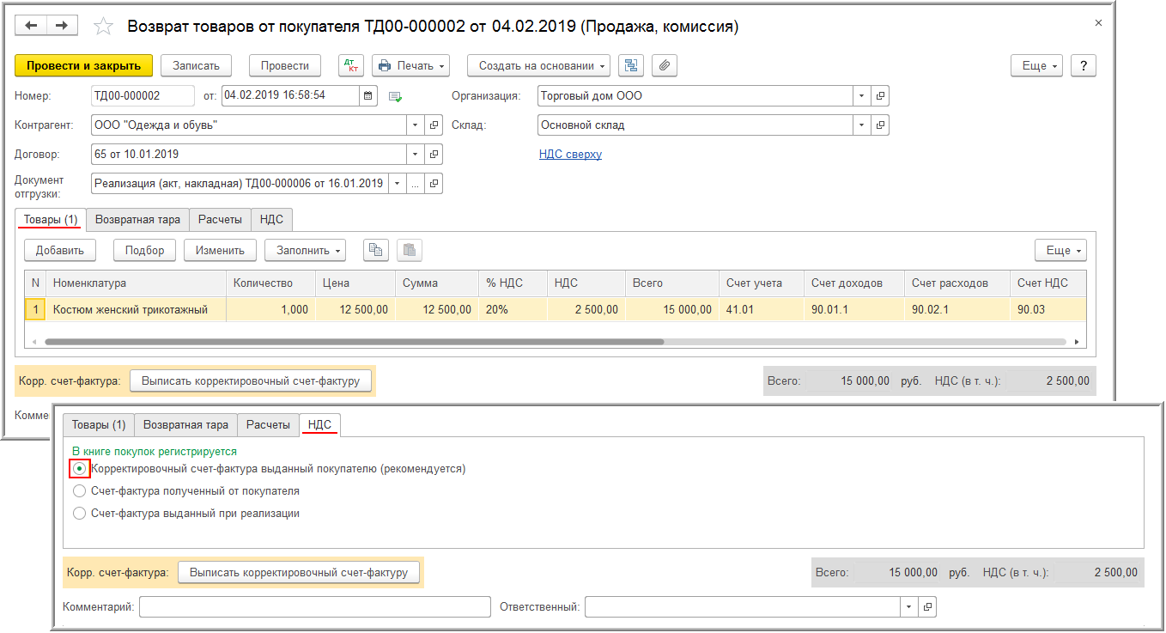Click into the Комментарий input field
The height and width of the screenshot is (633, 1166).
314,607
